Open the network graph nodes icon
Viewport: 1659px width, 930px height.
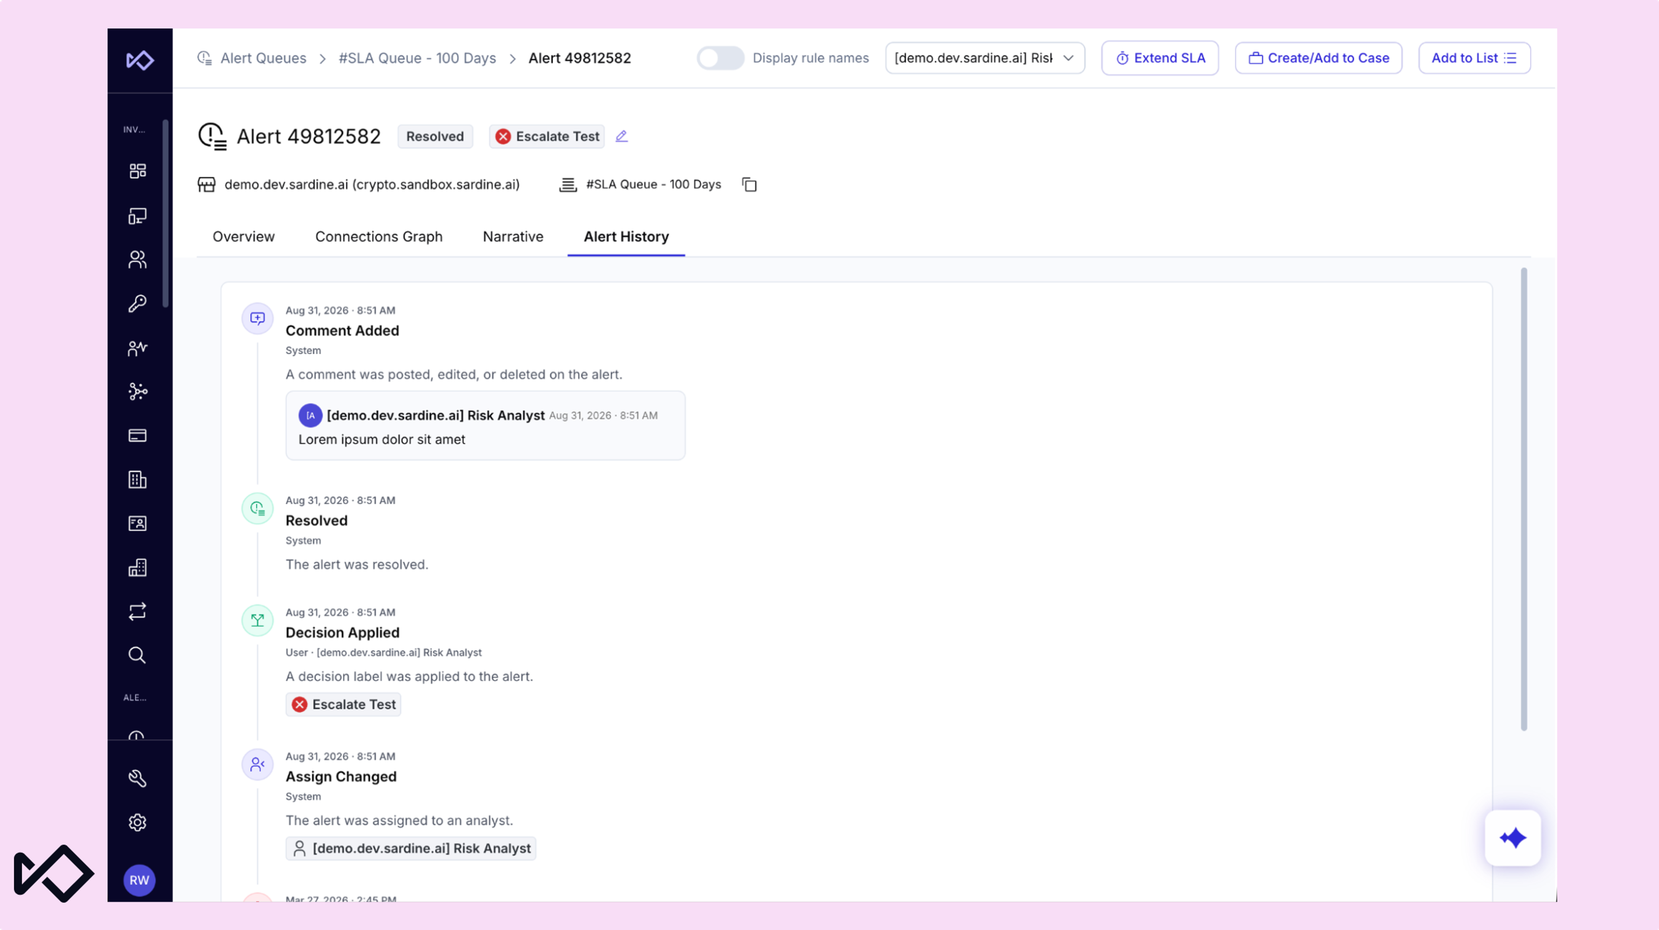(137, 391)
